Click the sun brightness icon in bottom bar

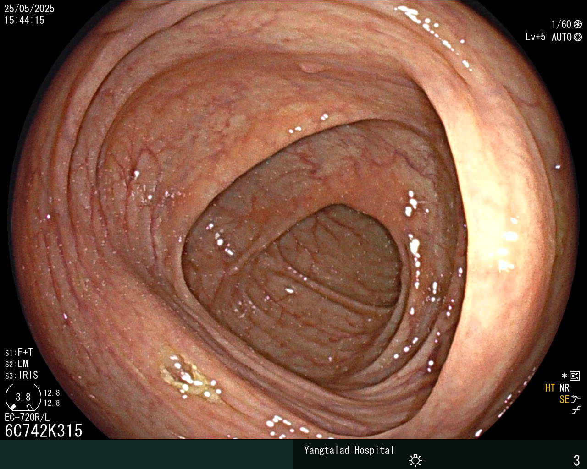415,460
